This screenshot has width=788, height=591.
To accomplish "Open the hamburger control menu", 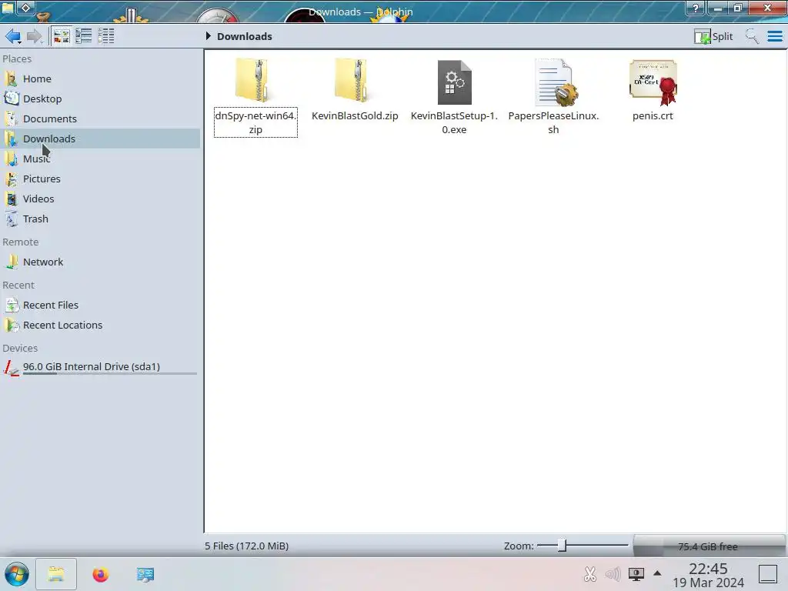I will tap(775, 36).
